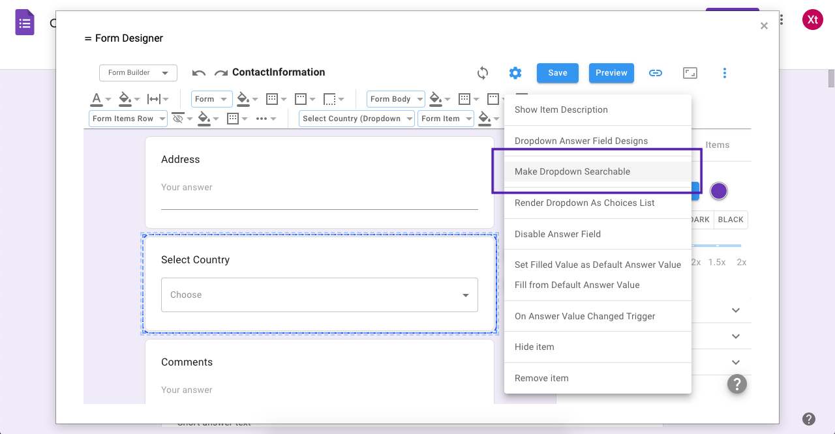Viewport: 835px width, 434px height.
Task: Click the Save button
Action: [558, 73]
